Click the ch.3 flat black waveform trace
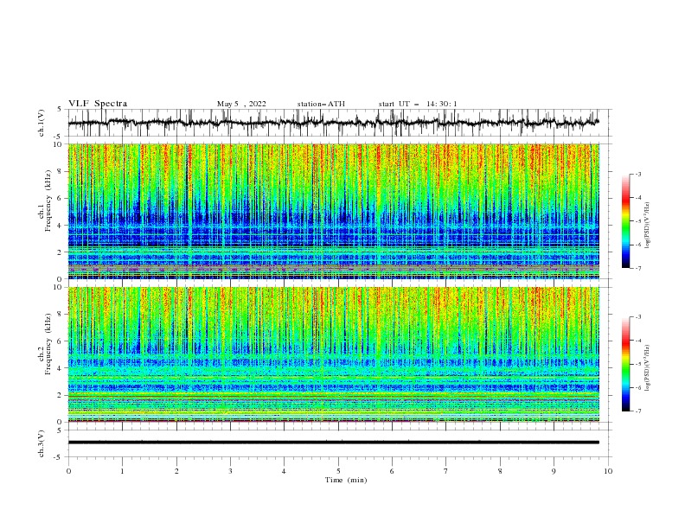The height and width of the screenshot is (529, 685). [x=333, y=443]
